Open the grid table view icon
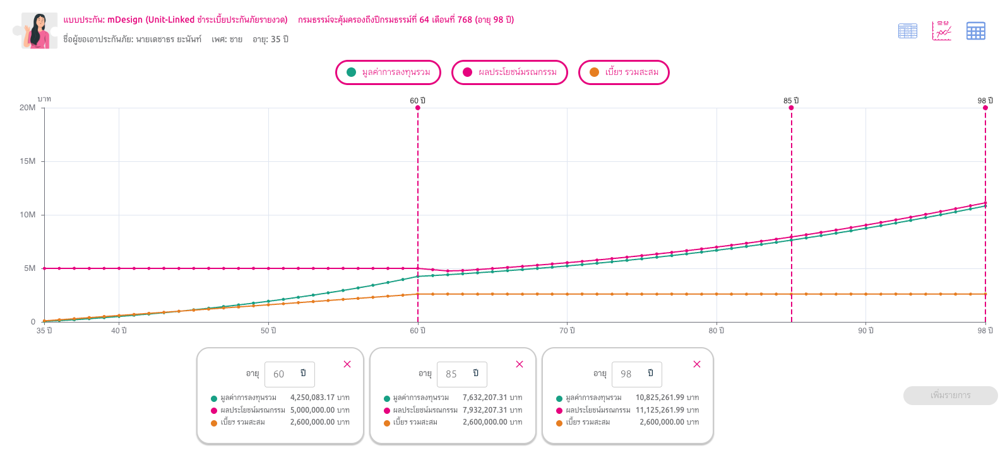This screenshot has height=458, width=1005. click(976, 30)
